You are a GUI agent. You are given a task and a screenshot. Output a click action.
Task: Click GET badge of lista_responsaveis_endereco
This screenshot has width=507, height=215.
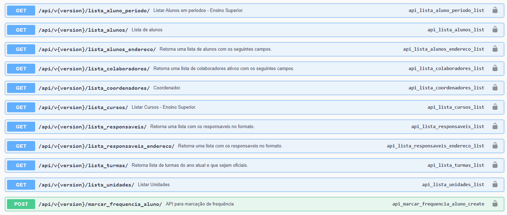tap(21, 146)
